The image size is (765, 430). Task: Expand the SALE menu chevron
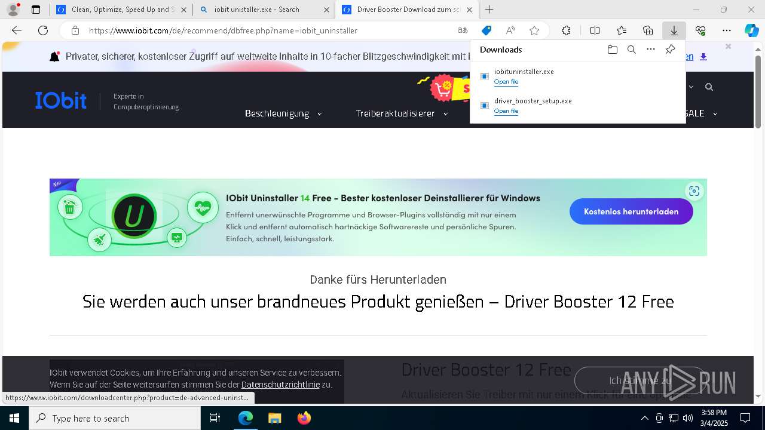pyautogui.click(x=715, y=113)
